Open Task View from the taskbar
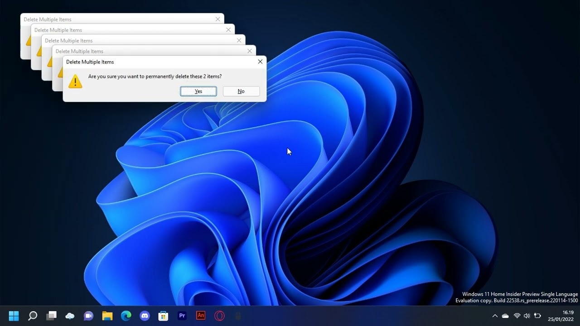The width and height of the screenshot is (580, 326). tap(51, 316)
